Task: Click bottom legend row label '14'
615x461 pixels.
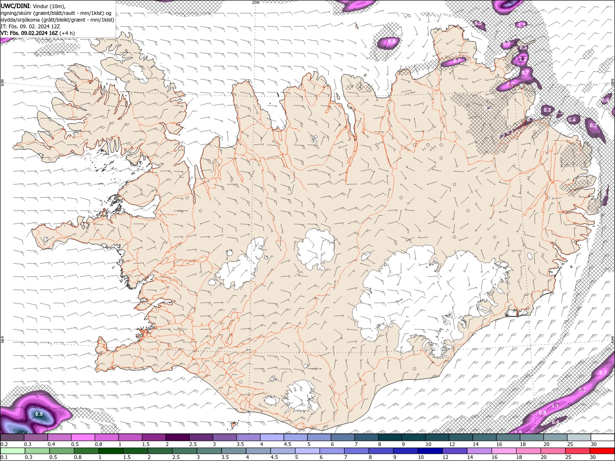Action: pyautogui.click(x=469, y=458)
